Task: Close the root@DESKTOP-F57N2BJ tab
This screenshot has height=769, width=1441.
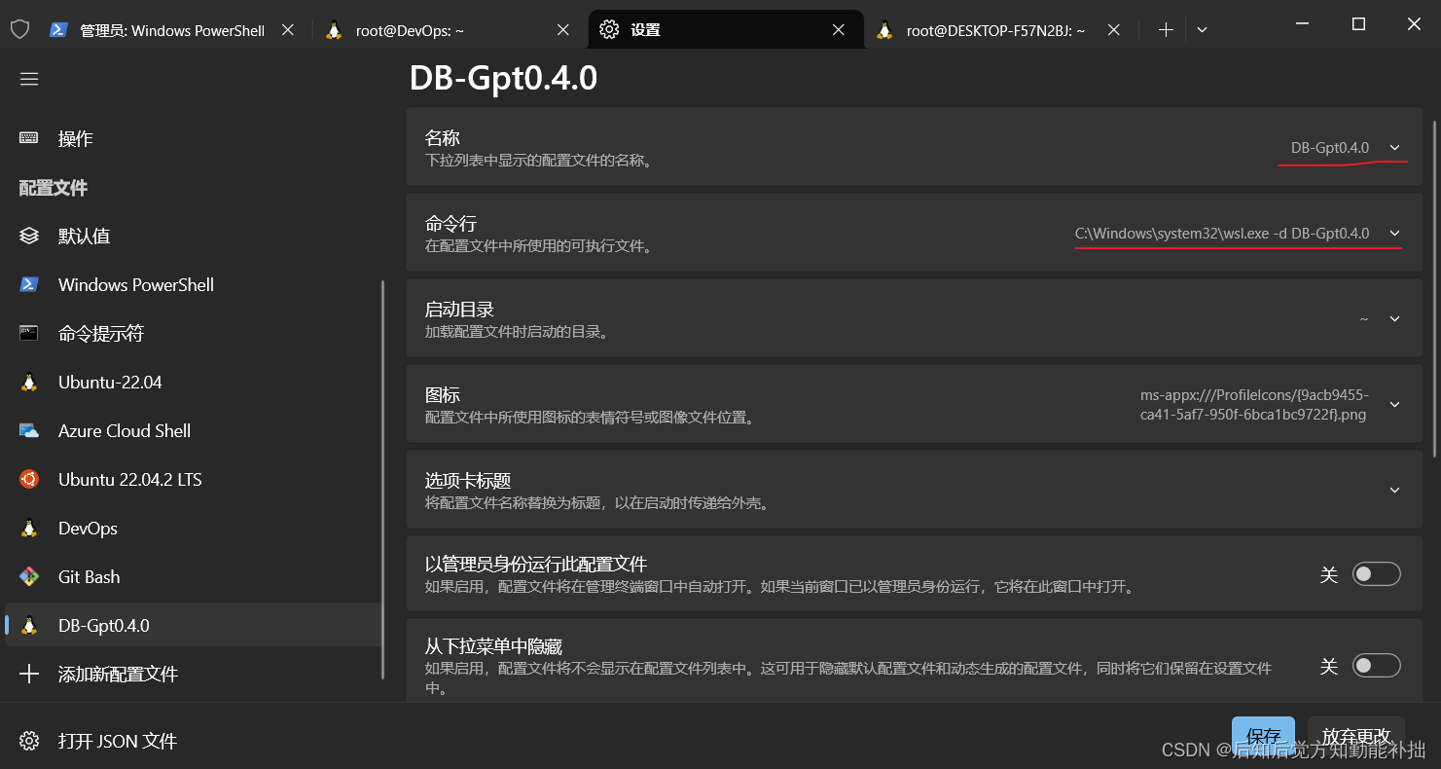Action: point(1114,30)
